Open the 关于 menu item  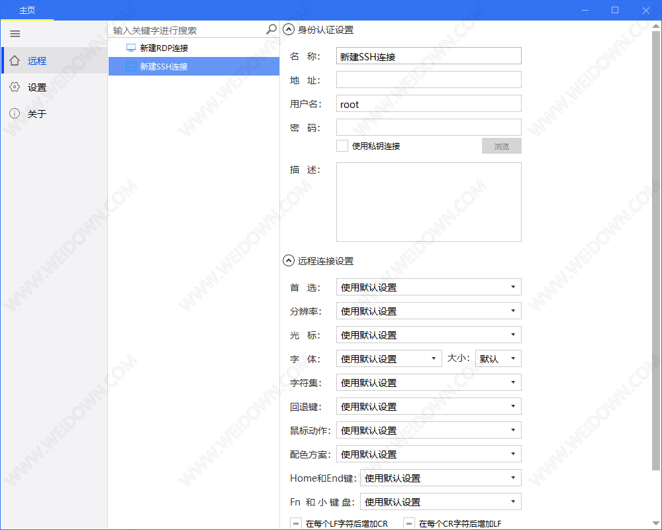[x=37, y=113]
